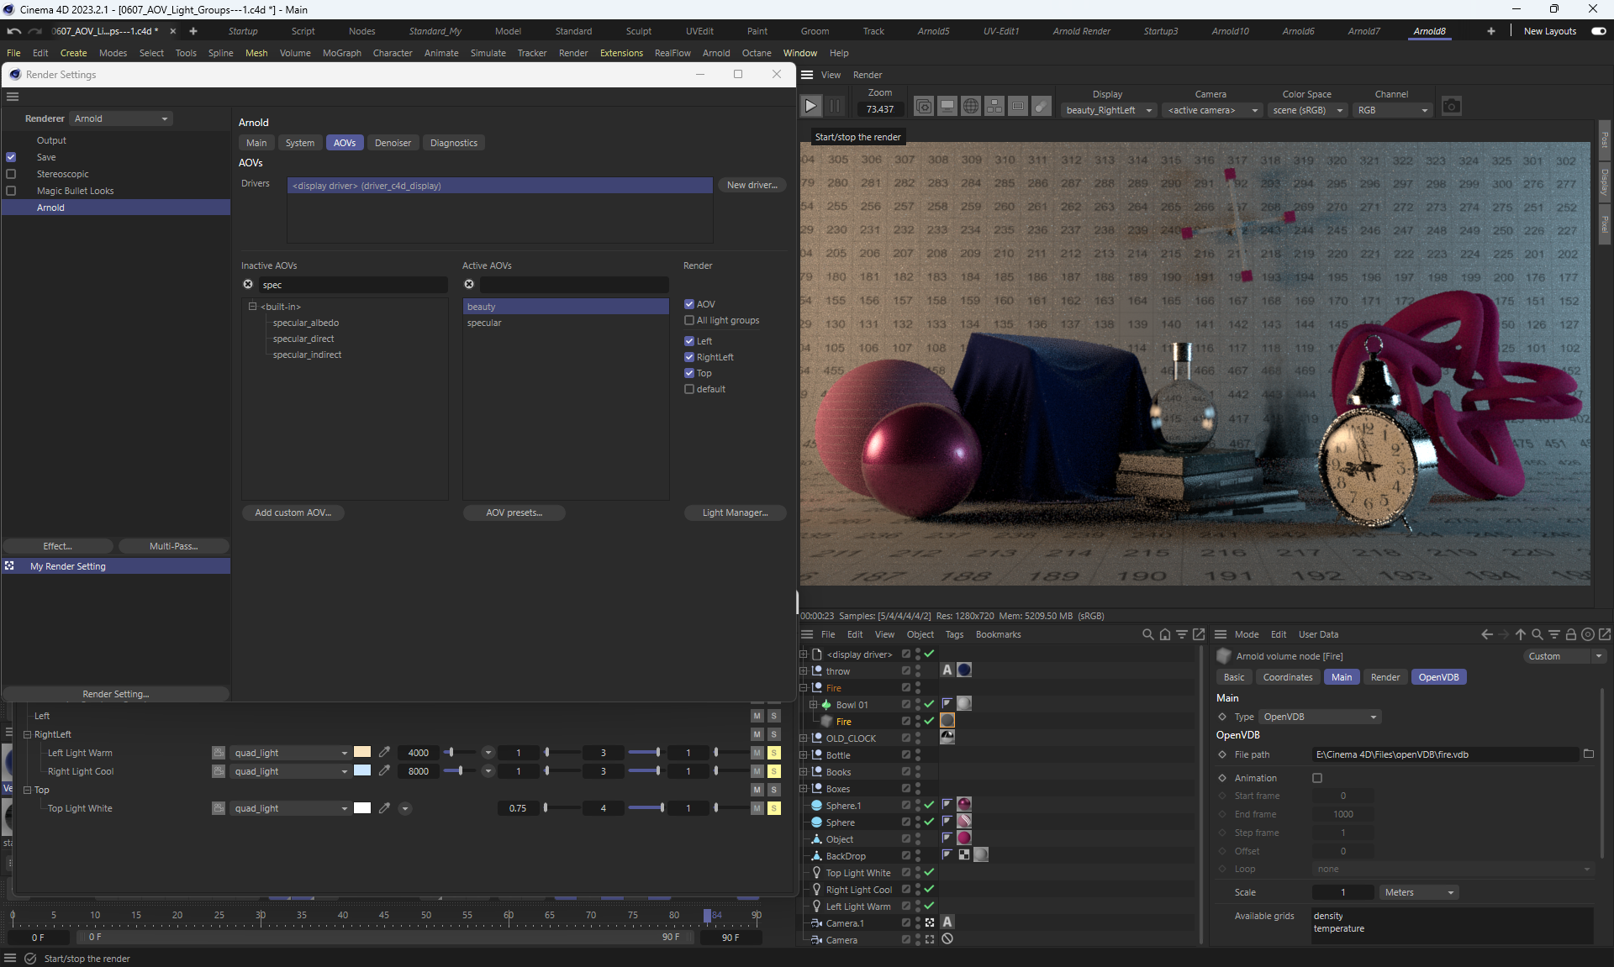The height and width of the screenshot is (967, 1614).
Task: Clear the Inactive AOVs search filter
Action: (248, 285)
